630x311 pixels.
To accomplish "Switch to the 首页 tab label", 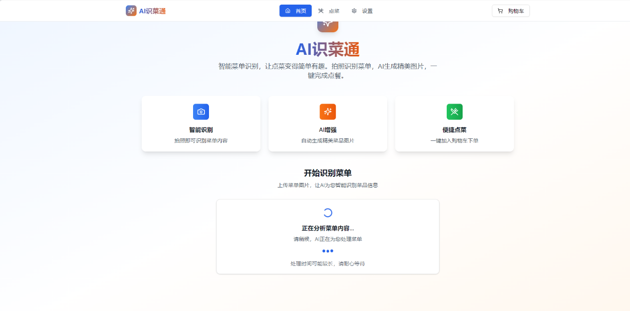I will click(x=301, y=11).
